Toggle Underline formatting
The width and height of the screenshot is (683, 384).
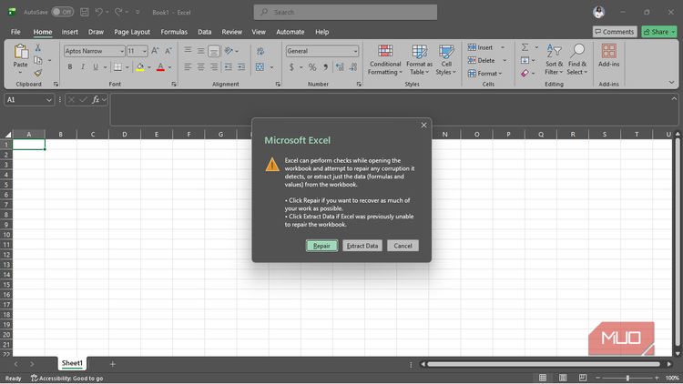(96, 67)
